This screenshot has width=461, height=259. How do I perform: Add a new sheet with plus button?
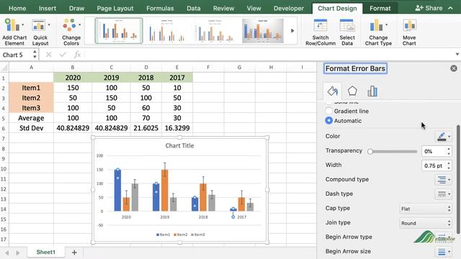(x=74, y=253)
